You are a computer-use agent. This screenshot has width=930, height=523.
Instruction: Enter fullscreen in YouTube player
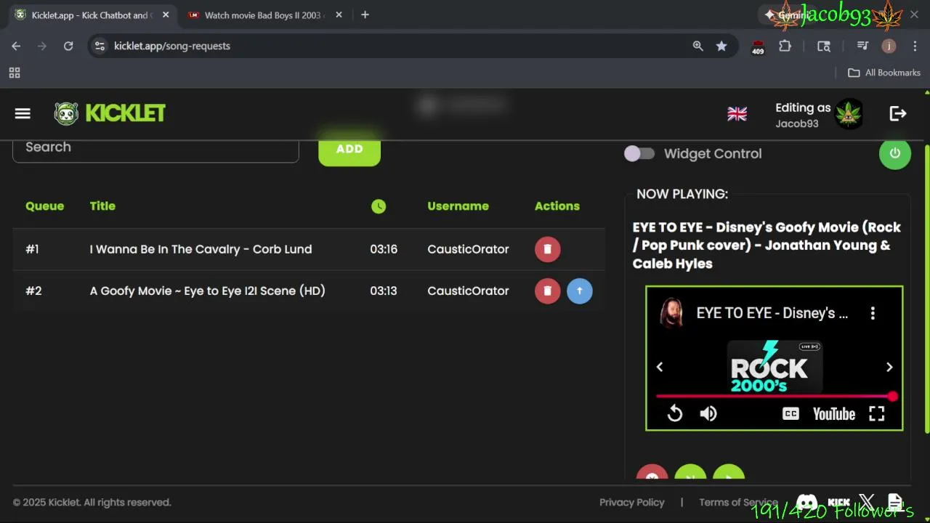877,413
